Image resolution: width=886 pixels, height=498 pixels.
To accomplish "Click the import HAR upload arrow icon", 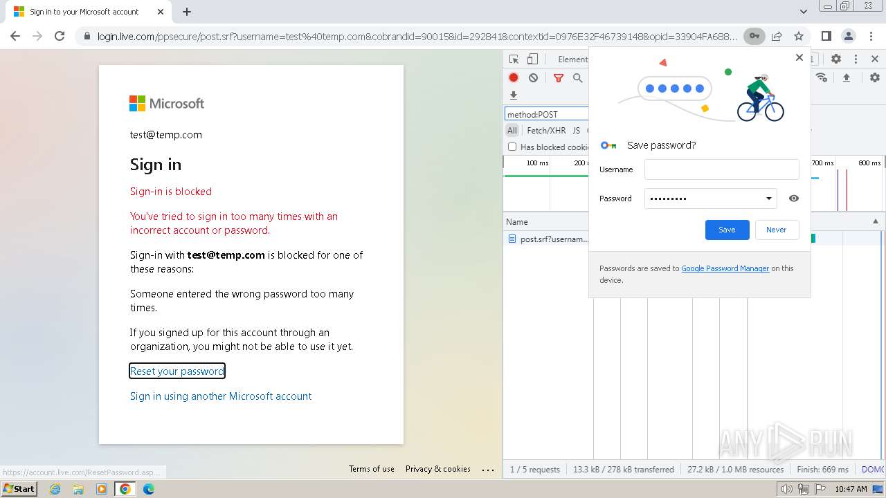I will [x=847, y=78].
